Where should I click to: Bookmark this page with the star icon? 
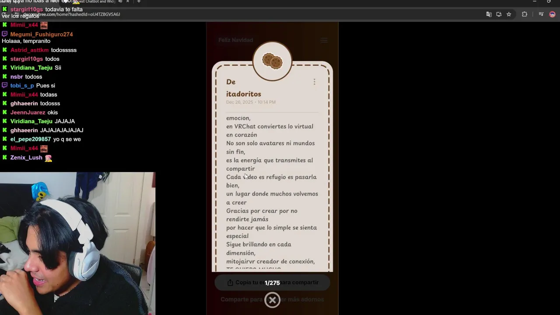509,14
